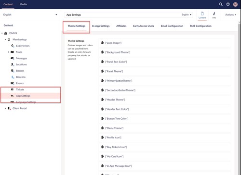
Task: Switch to the Affiliates tab
Action: point(121,26)
